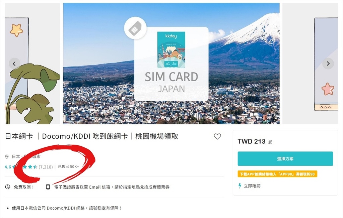Click the lightning bolt instant confirm icon

click(x=240, y=186)
